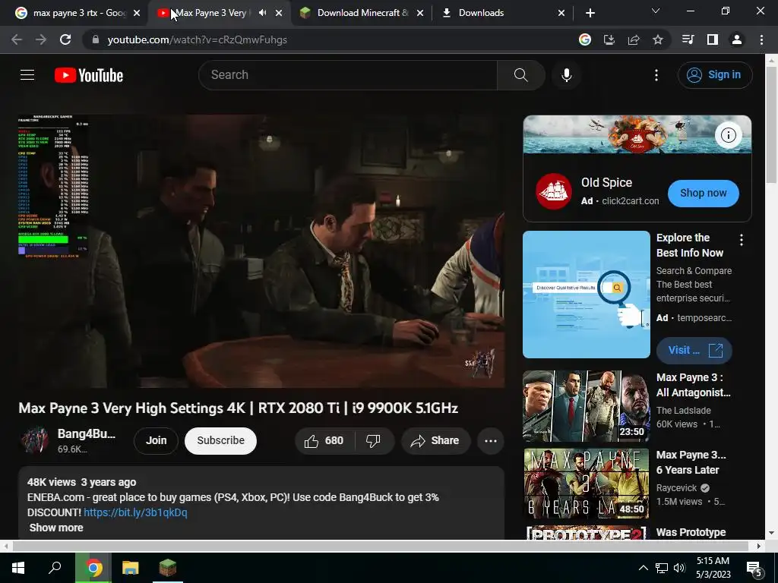Open the Chrome profile icon
778x583 pixels.
tap(737, 39)
